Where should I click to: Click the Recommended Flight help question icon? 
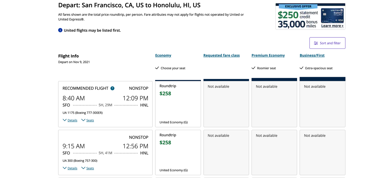[x=112, y=88]
